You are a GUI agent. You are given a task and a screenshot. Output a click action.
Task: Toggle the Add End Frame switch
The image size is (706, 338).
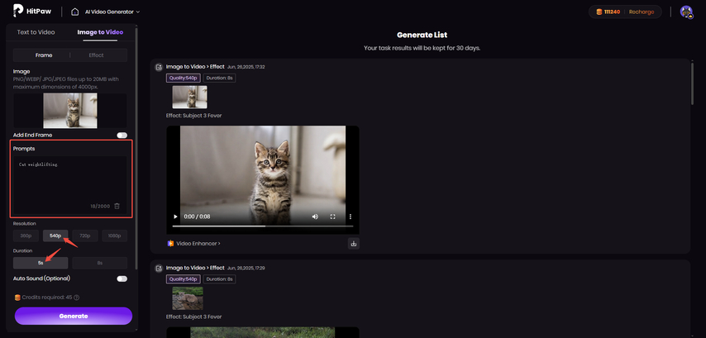[x=122, y=135]
